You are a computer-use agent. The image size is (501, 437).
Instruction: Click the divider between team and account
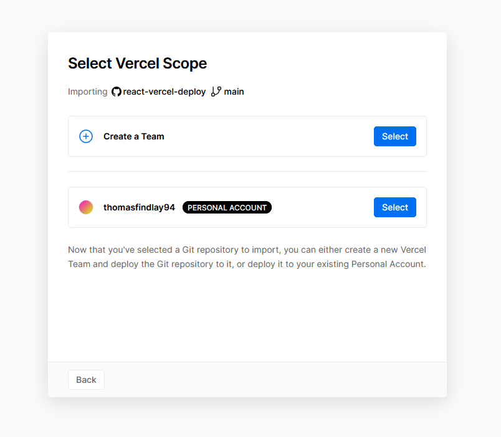click(x=247, y=171)
